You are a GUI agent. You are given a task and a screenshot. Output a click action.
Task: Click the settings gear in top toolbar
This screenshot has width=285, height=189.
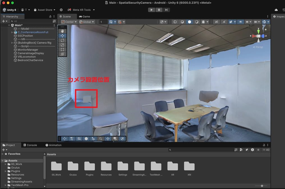61,10
